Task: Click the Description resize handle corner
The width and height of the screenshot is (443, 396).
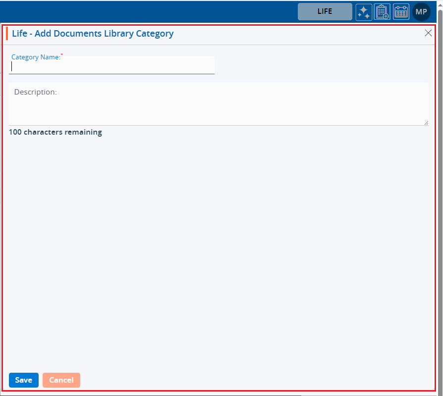Action: coord(426,123)
